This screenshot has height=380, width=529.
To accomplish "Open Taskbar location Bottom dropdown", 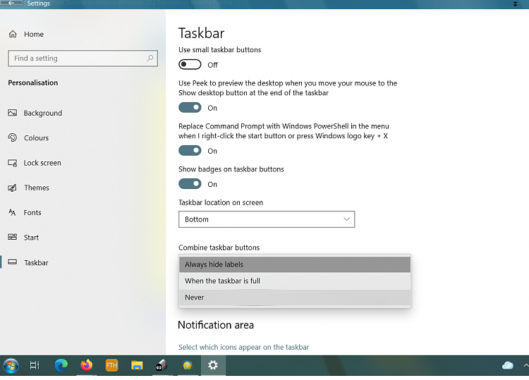I will (267, 219).
